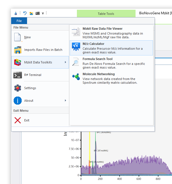Open Settings from the File menu

click(40, 88)
